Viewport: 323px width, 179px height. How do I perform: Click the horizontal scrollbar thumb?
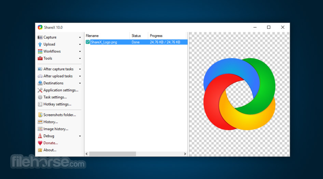112,154
